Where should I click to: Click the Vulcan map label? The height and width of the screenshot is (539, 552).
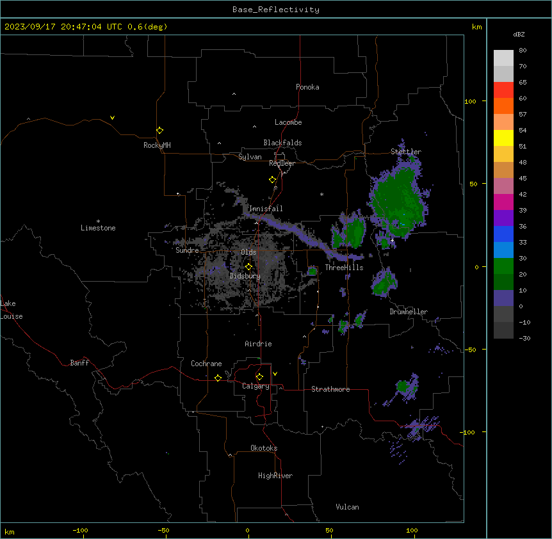[348, 507]
